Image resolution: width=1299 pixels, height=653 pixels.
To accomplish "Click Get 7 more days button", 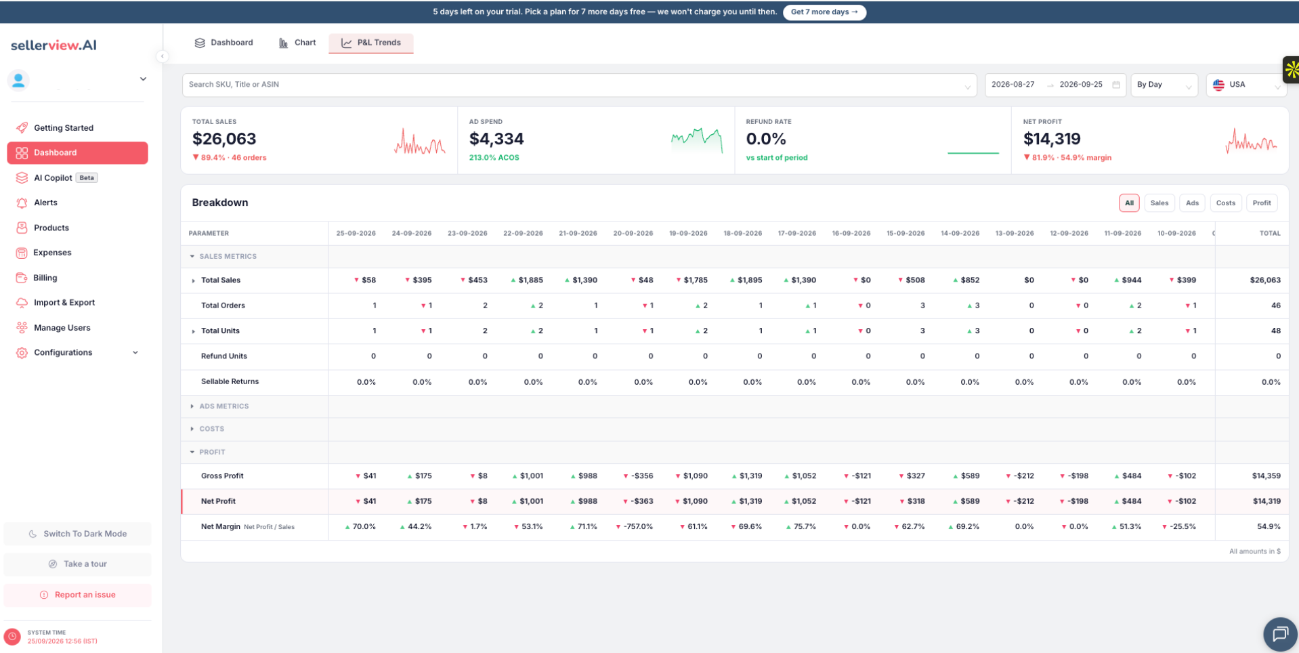I will (824, 12).
